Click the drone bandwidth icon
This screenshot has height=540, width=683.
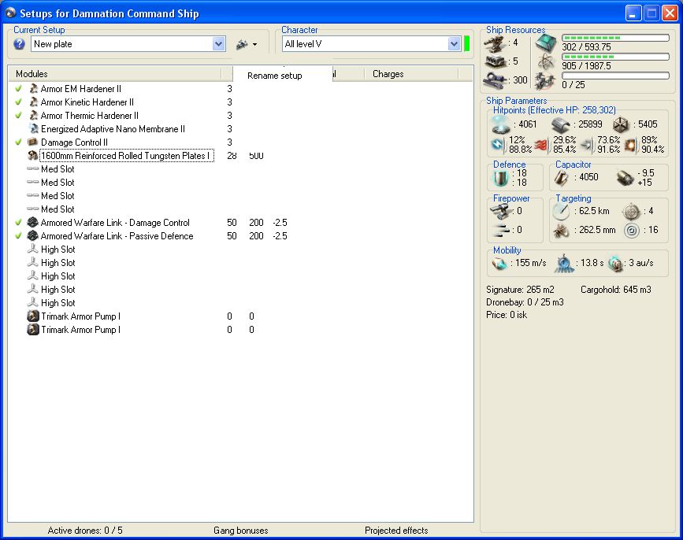[x=545, y=81]
